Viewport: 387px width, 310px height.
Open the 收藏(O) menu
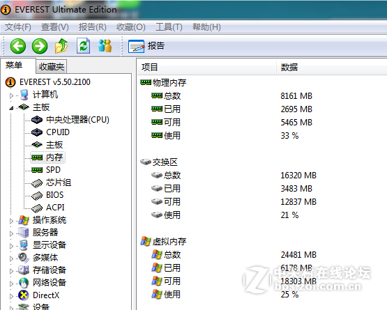(x=131, y=27)
